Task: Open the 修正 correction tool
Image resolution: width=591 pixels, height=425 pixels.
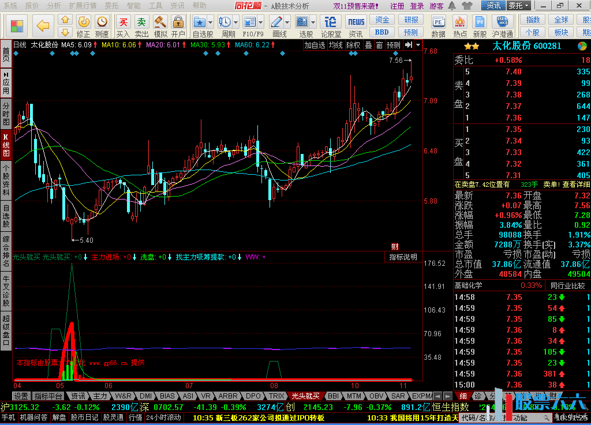Action: click(x=83, y=27)
